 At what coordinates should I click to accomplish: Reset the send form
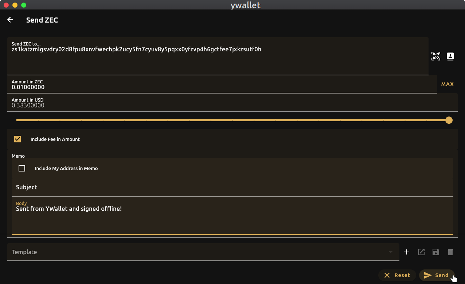pos(397,275)
